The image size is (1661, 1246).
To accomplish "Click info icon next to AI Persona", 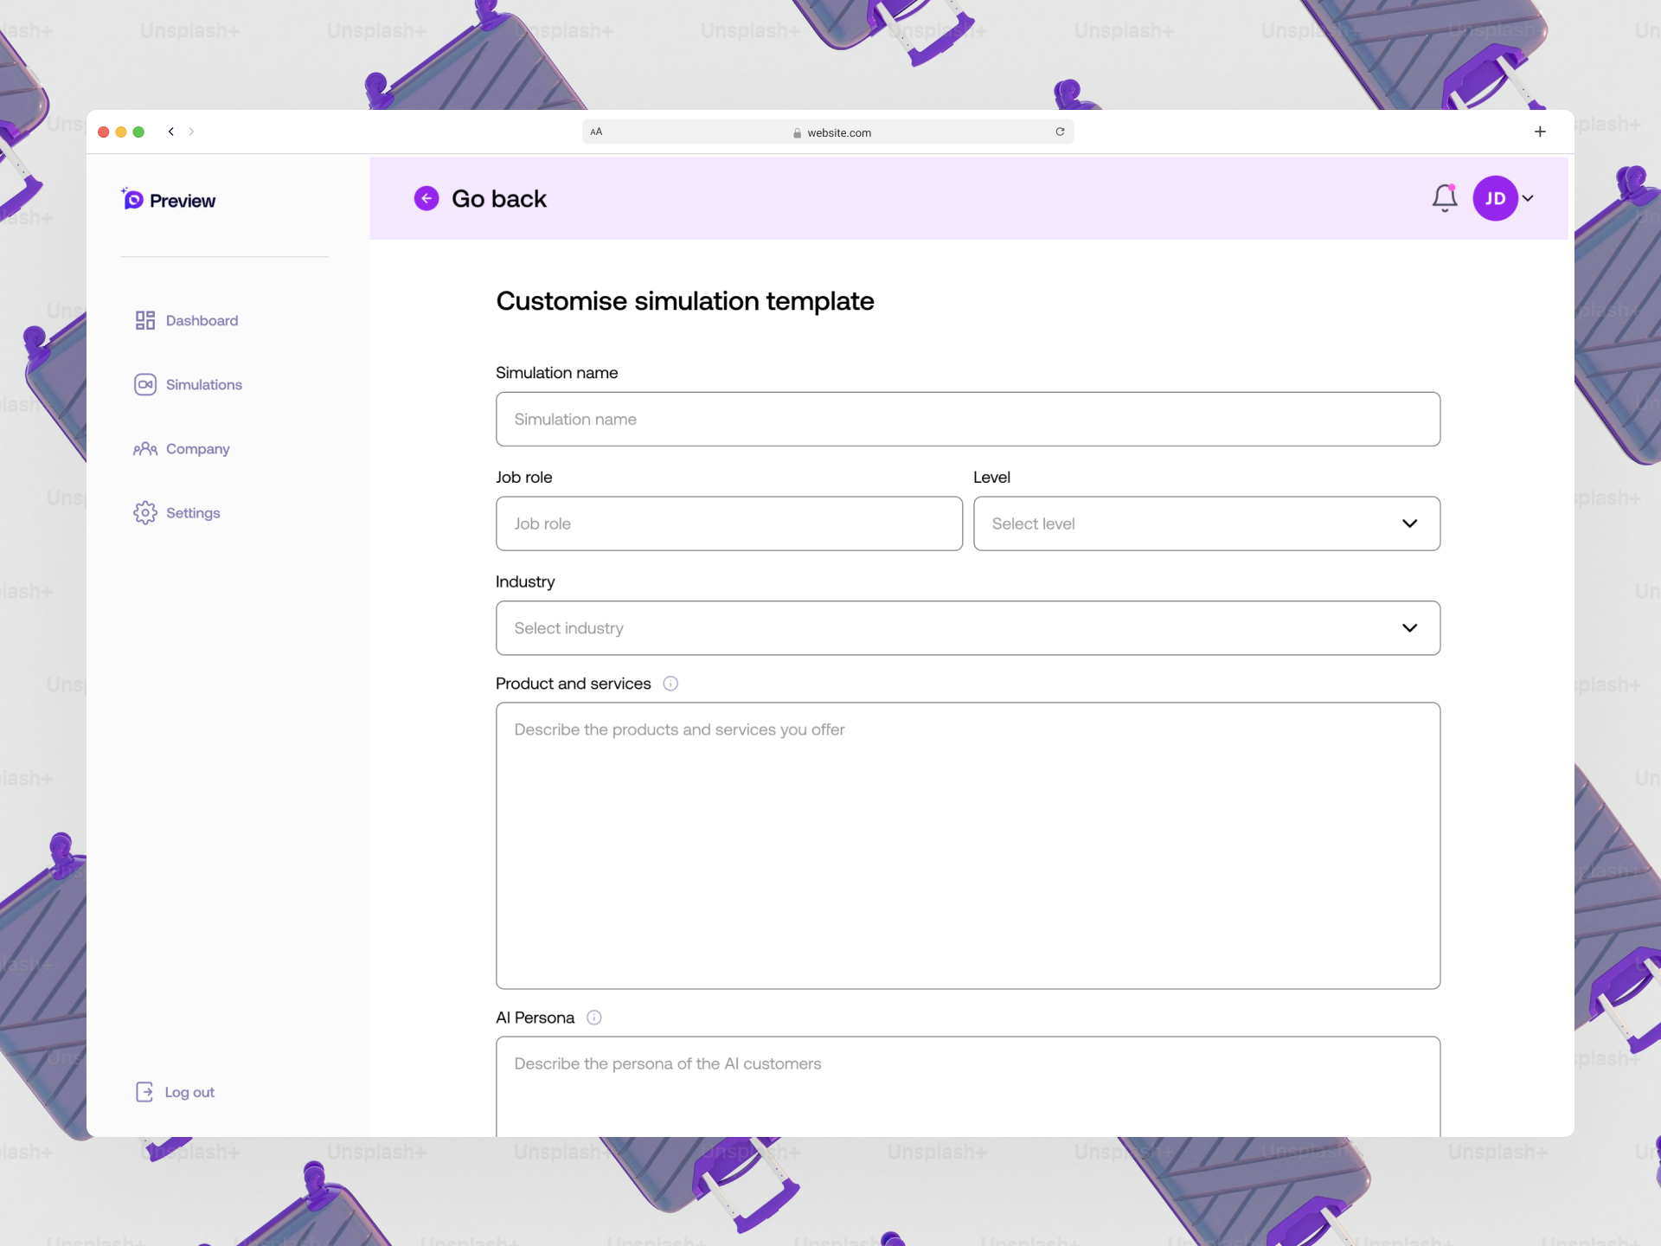I will coord(593,1018).
